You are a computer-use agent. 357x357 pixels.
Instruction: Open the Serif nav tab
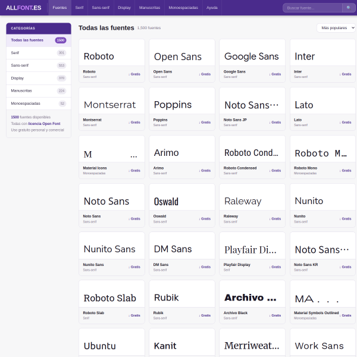coord(79,8)
